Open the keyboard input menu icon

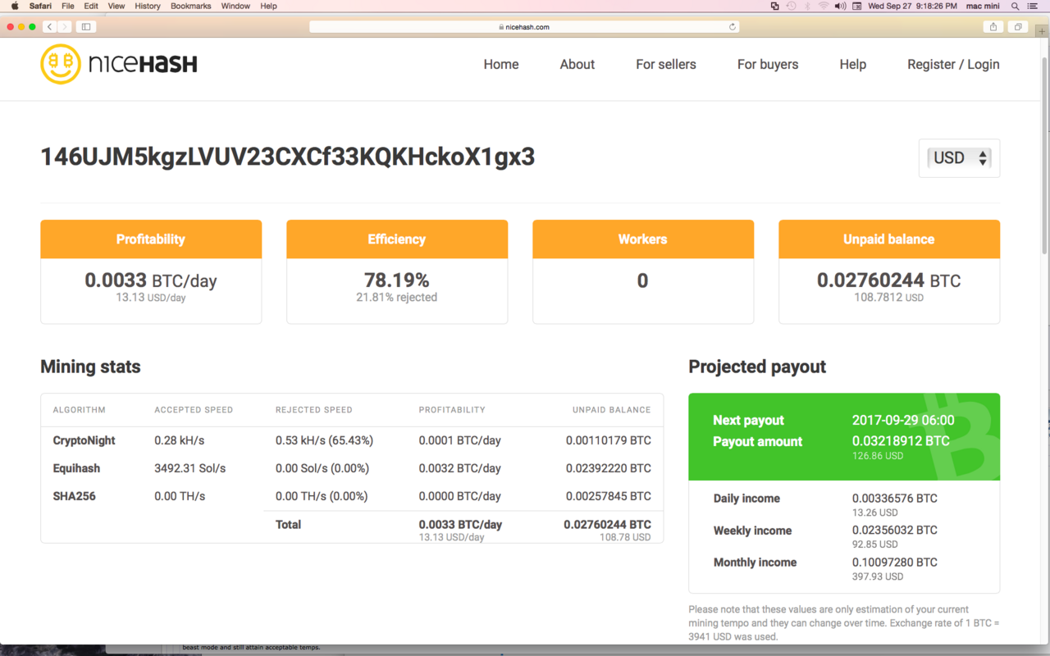(857, 6)
